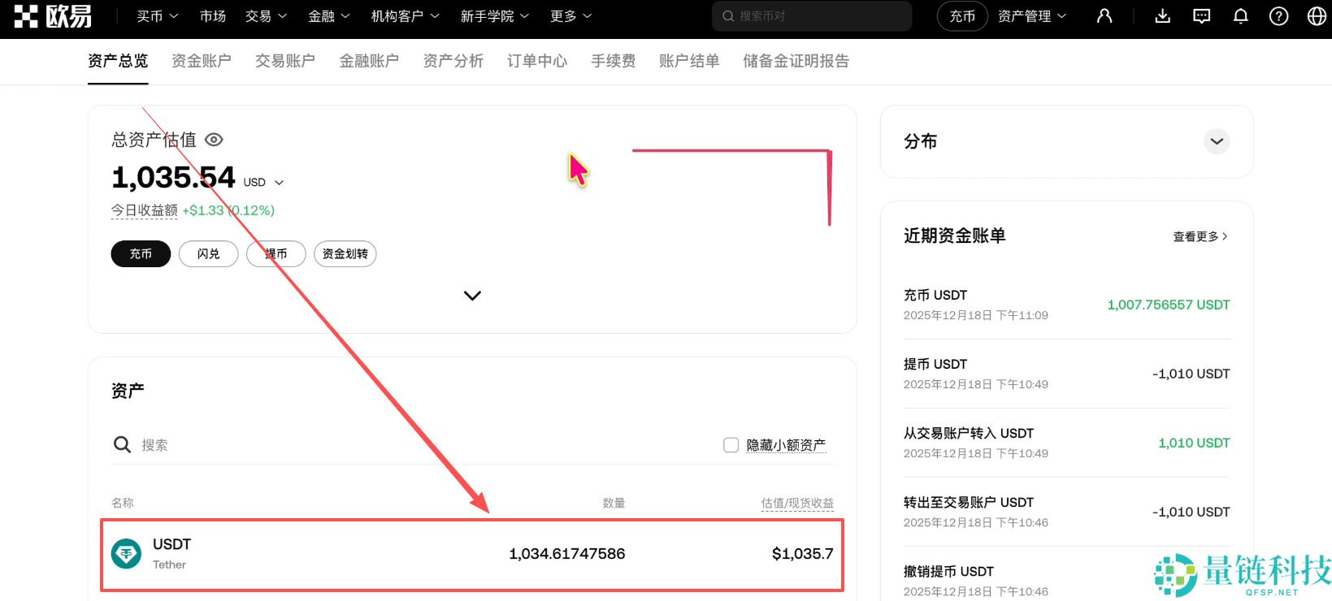Switch to the 订单中心 tab
The image size is (1332, 601).
pos(537,61)
